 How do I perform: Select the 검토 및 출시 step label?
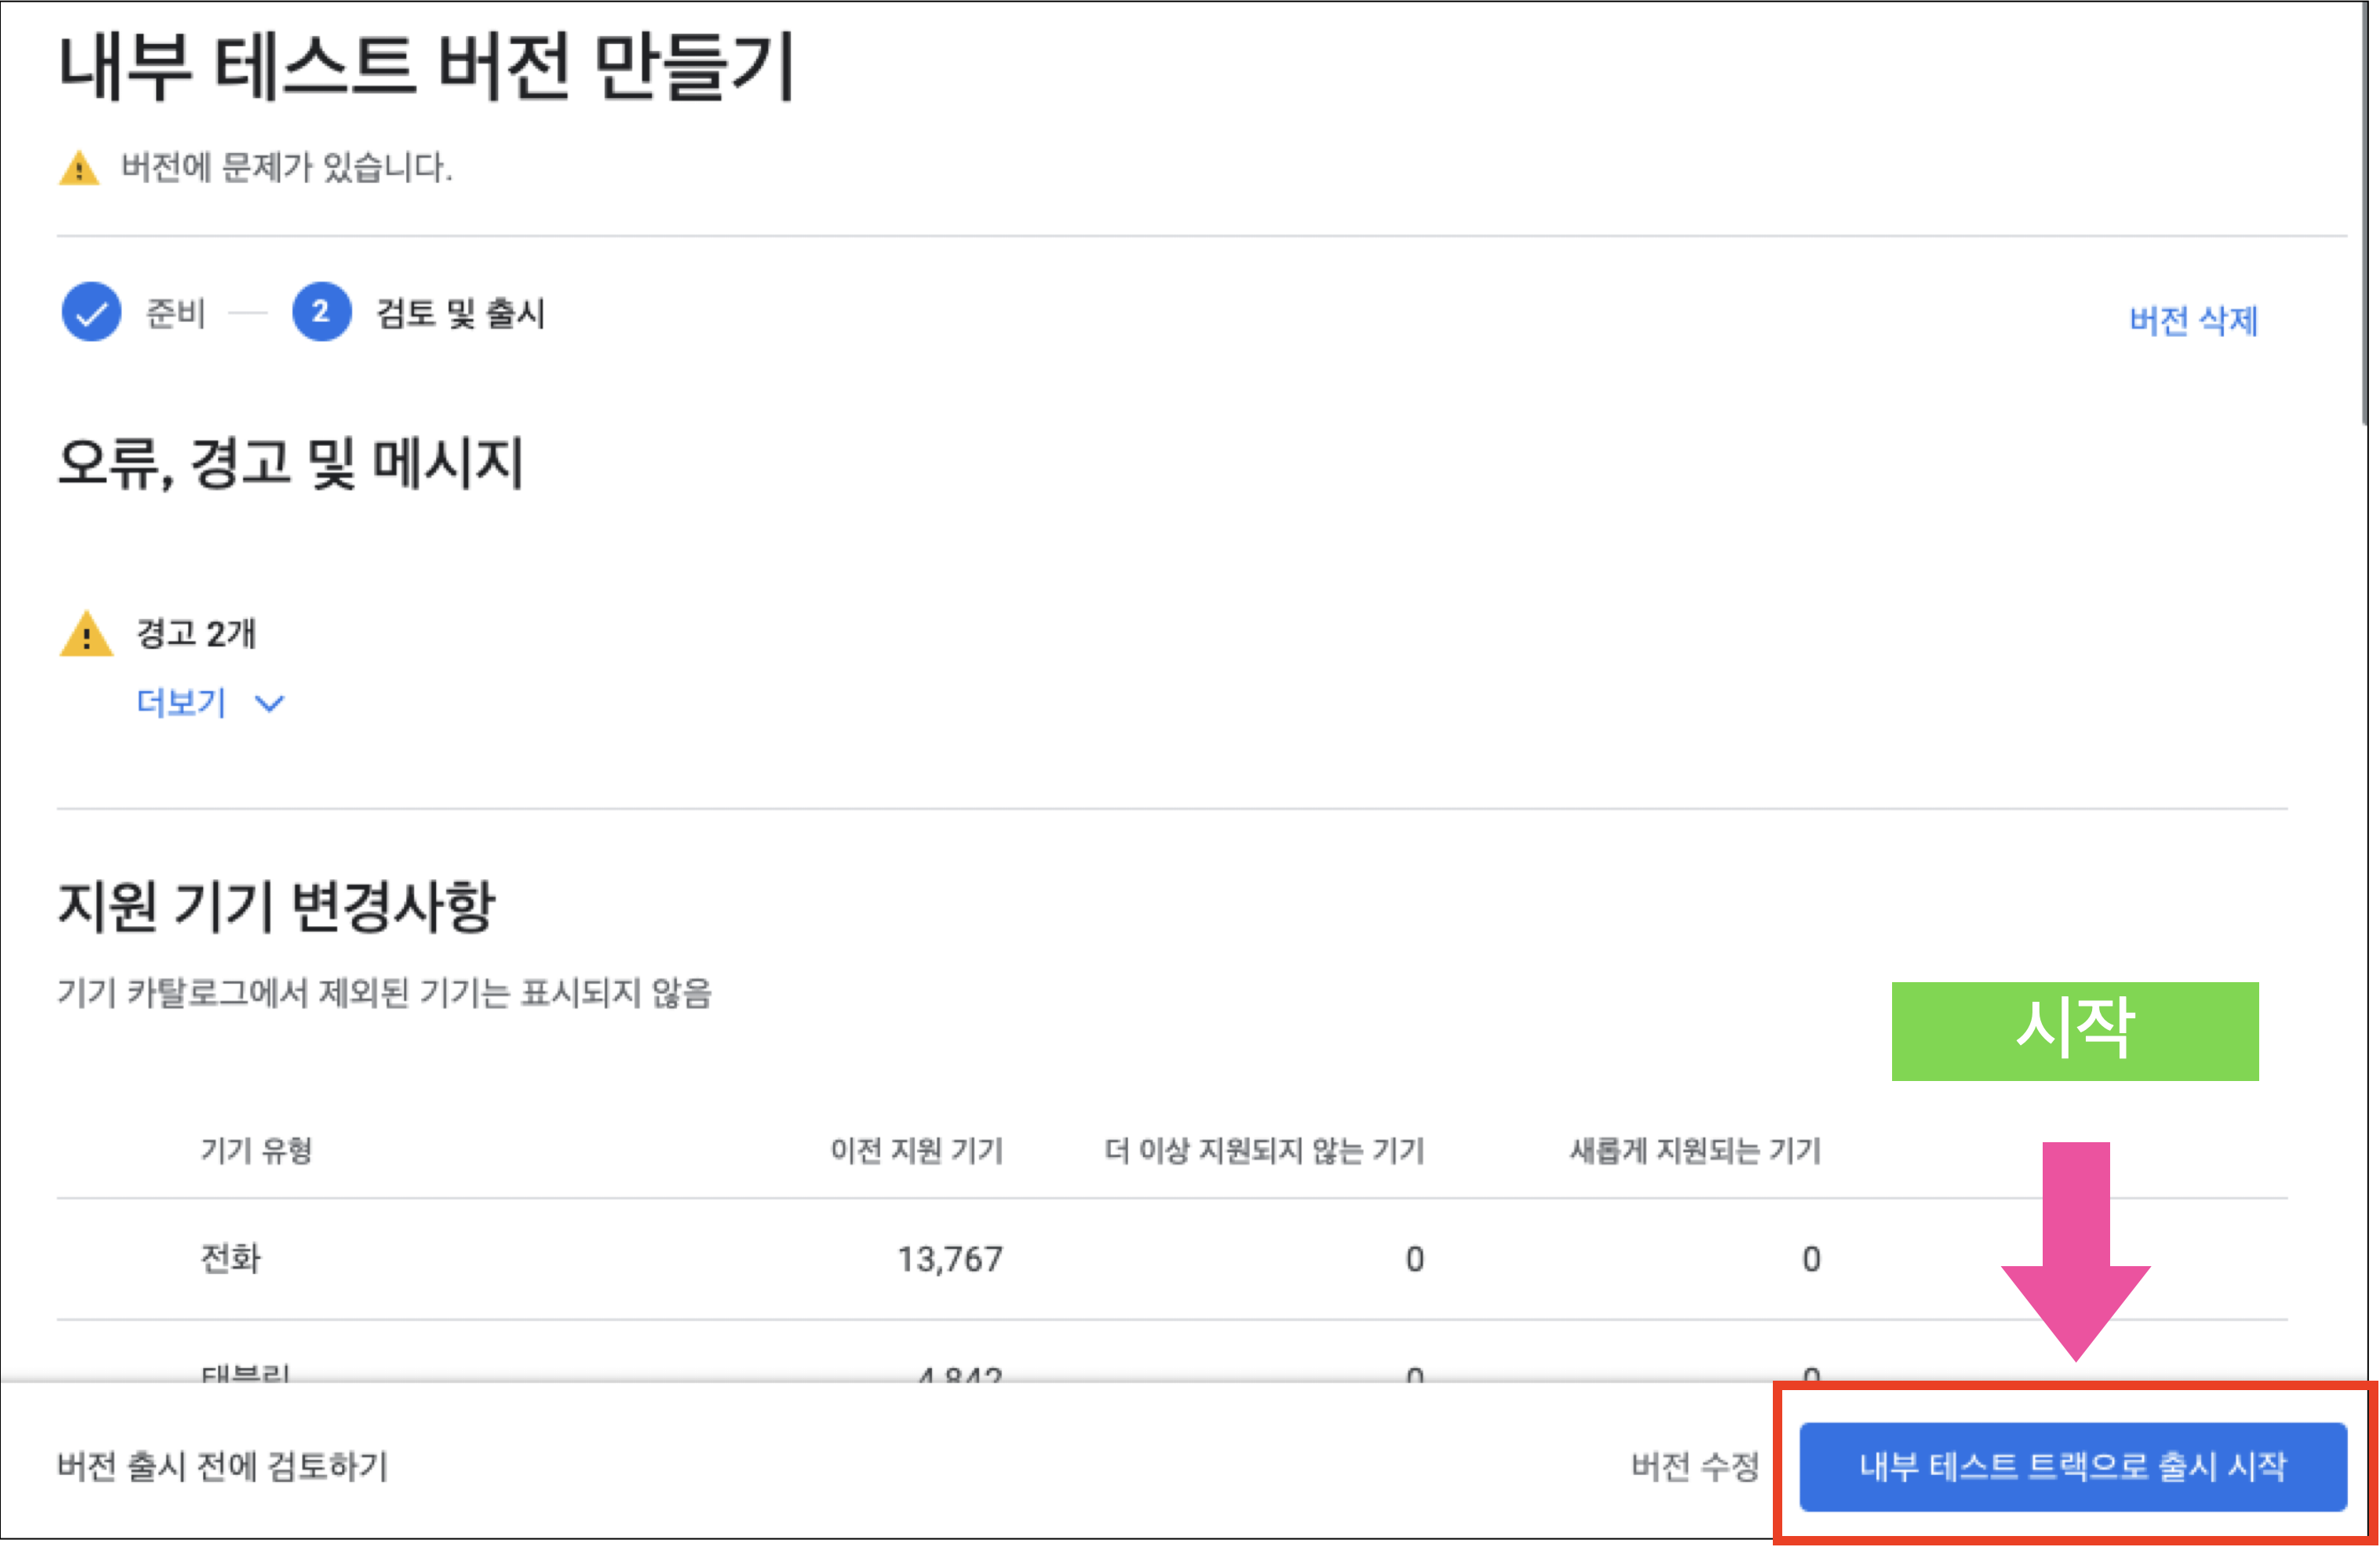coord(460,314)
